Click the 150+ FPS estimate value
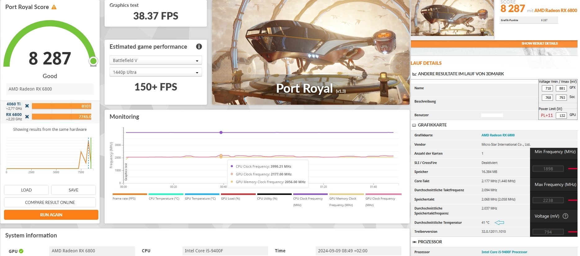This screenshot has height=256, width=580. 156,87
